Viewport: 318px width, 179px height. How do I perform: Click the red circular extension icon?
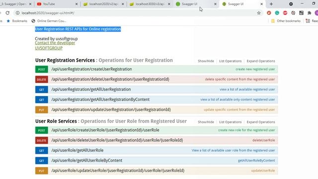pyautogui.click(x=269, y=13)
